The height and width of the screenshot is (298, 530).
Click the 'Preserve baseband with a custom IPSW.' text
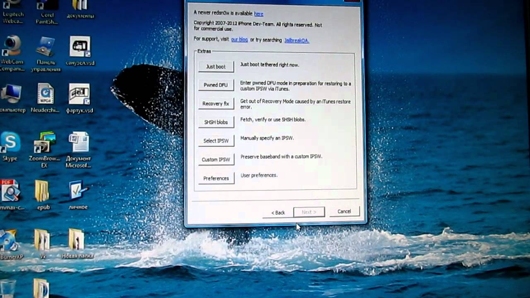[x=281, y=157]
